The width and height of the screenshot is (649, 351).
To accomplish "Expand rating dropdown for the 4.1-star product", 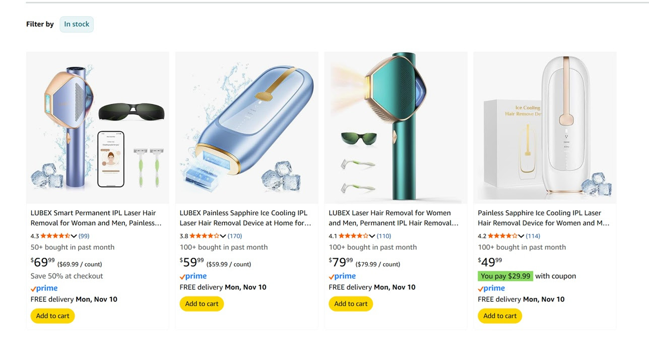I will click(x=372, y=236).
